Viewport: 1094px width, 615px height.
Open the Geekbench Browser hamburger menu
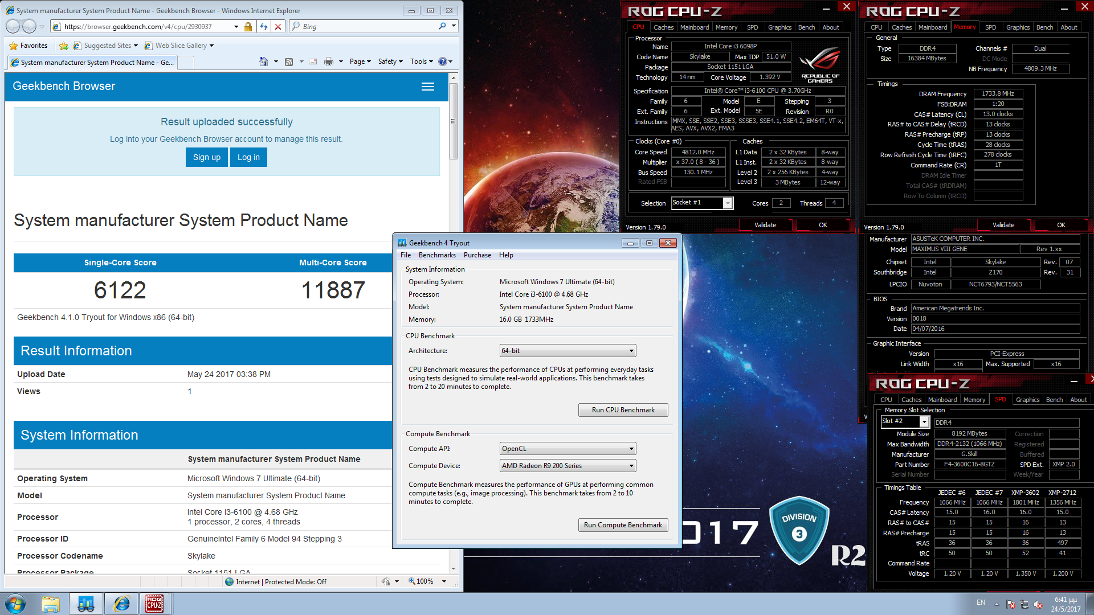428,87
